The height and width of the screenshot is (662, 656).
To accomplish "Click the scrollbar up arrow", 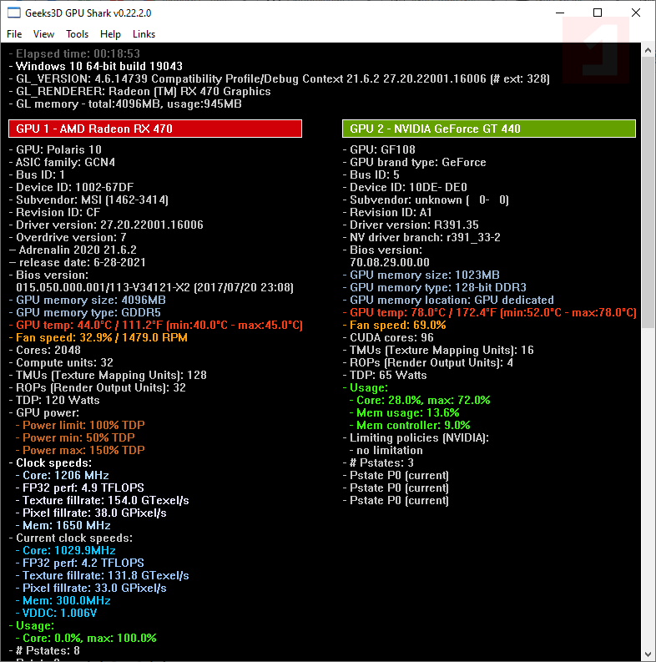I will pyautogui.click(x=648, y=50).
